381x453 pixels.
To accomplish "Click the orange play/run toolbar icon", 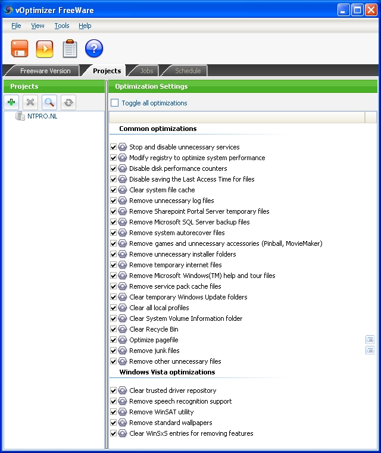I will pos(45,49).
